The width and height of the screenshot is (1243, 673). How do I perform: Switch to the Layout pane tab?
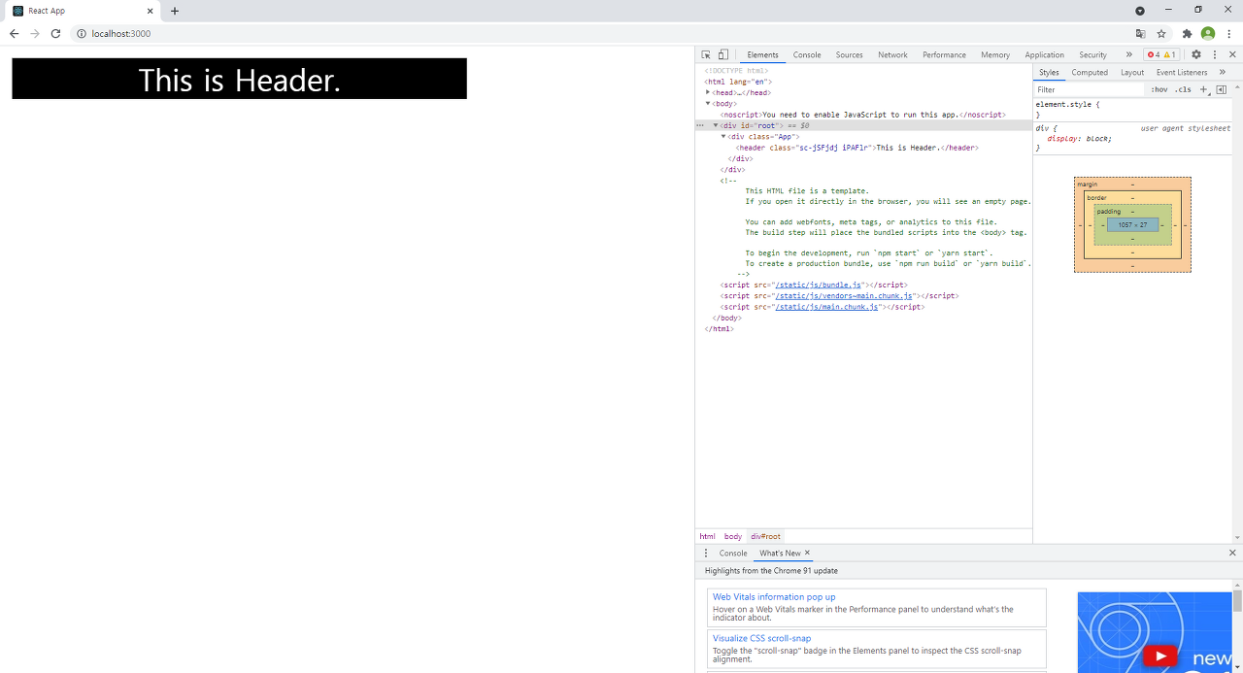tap(1132, 72)
